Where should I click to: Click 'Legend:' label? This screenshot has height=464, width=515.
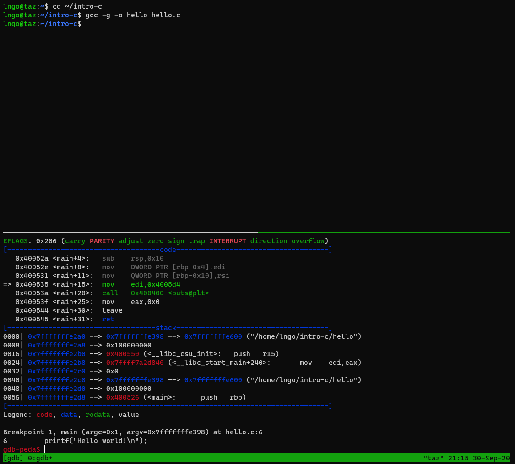point(17,415)
